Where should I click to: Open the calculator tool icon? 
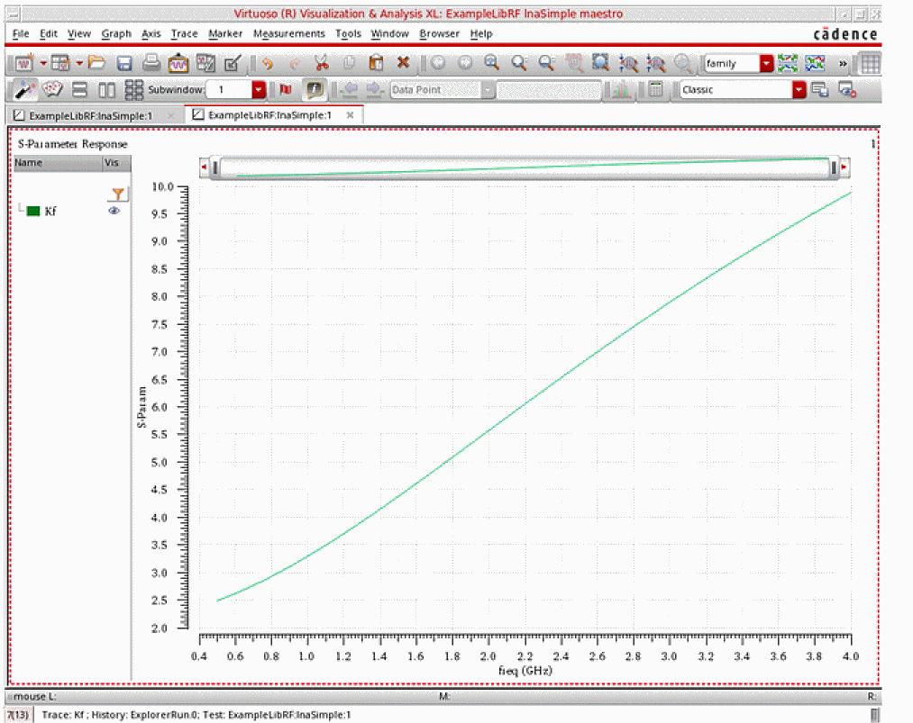[x=656, y=90]
